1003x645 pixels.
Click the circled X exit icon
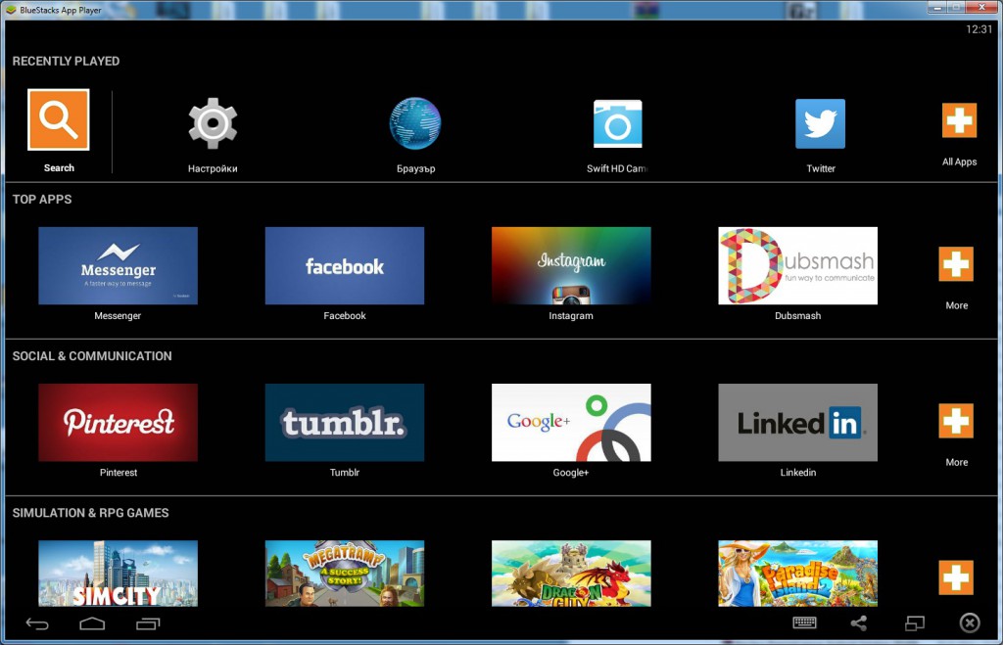point(969,622)
